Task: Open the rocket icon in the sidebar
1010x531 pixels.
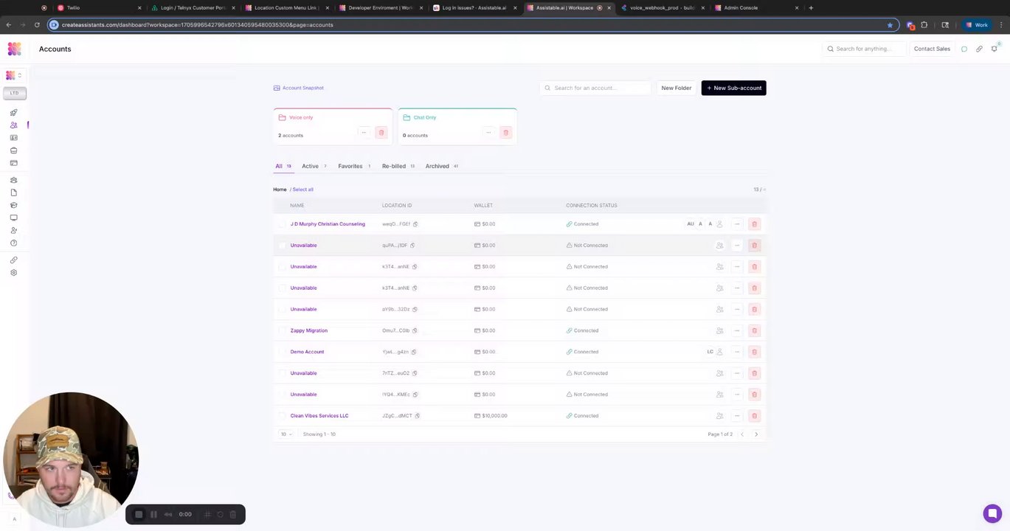Action: click(x=13, y=113)
